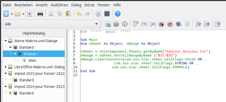This screenshot has width=226, height=102.
Task: Open the Fenster menu
Action: (104, 5)
